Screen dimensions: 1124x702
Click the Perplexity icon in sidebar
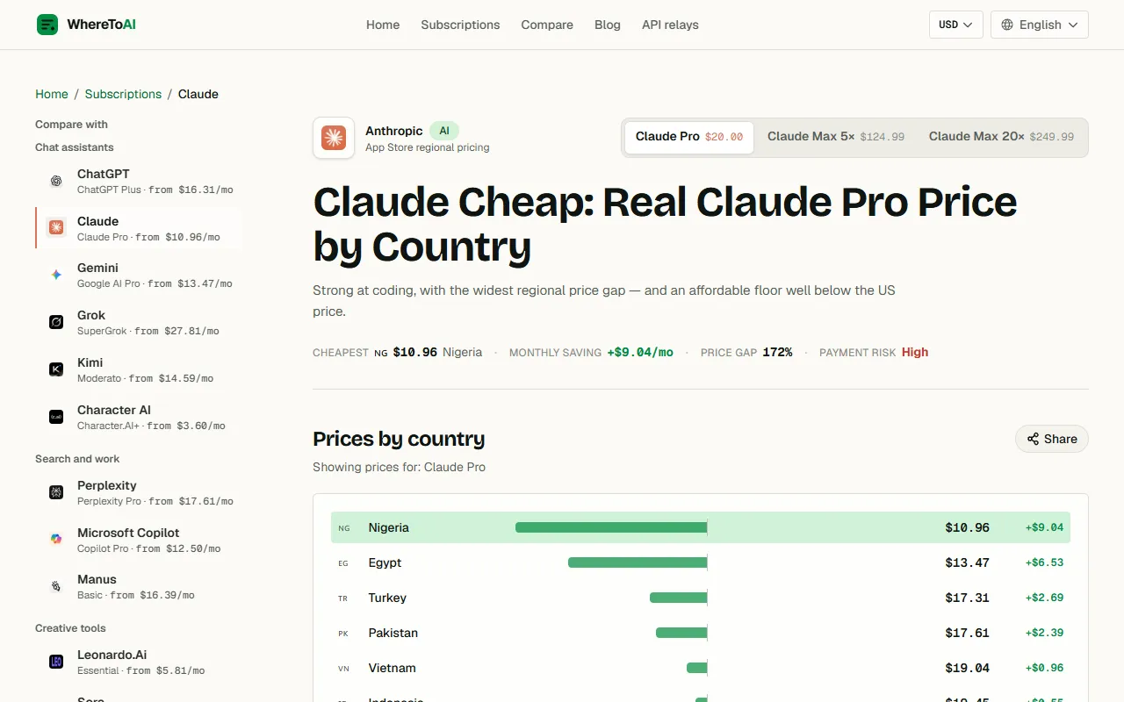click(x=56, y=492)
